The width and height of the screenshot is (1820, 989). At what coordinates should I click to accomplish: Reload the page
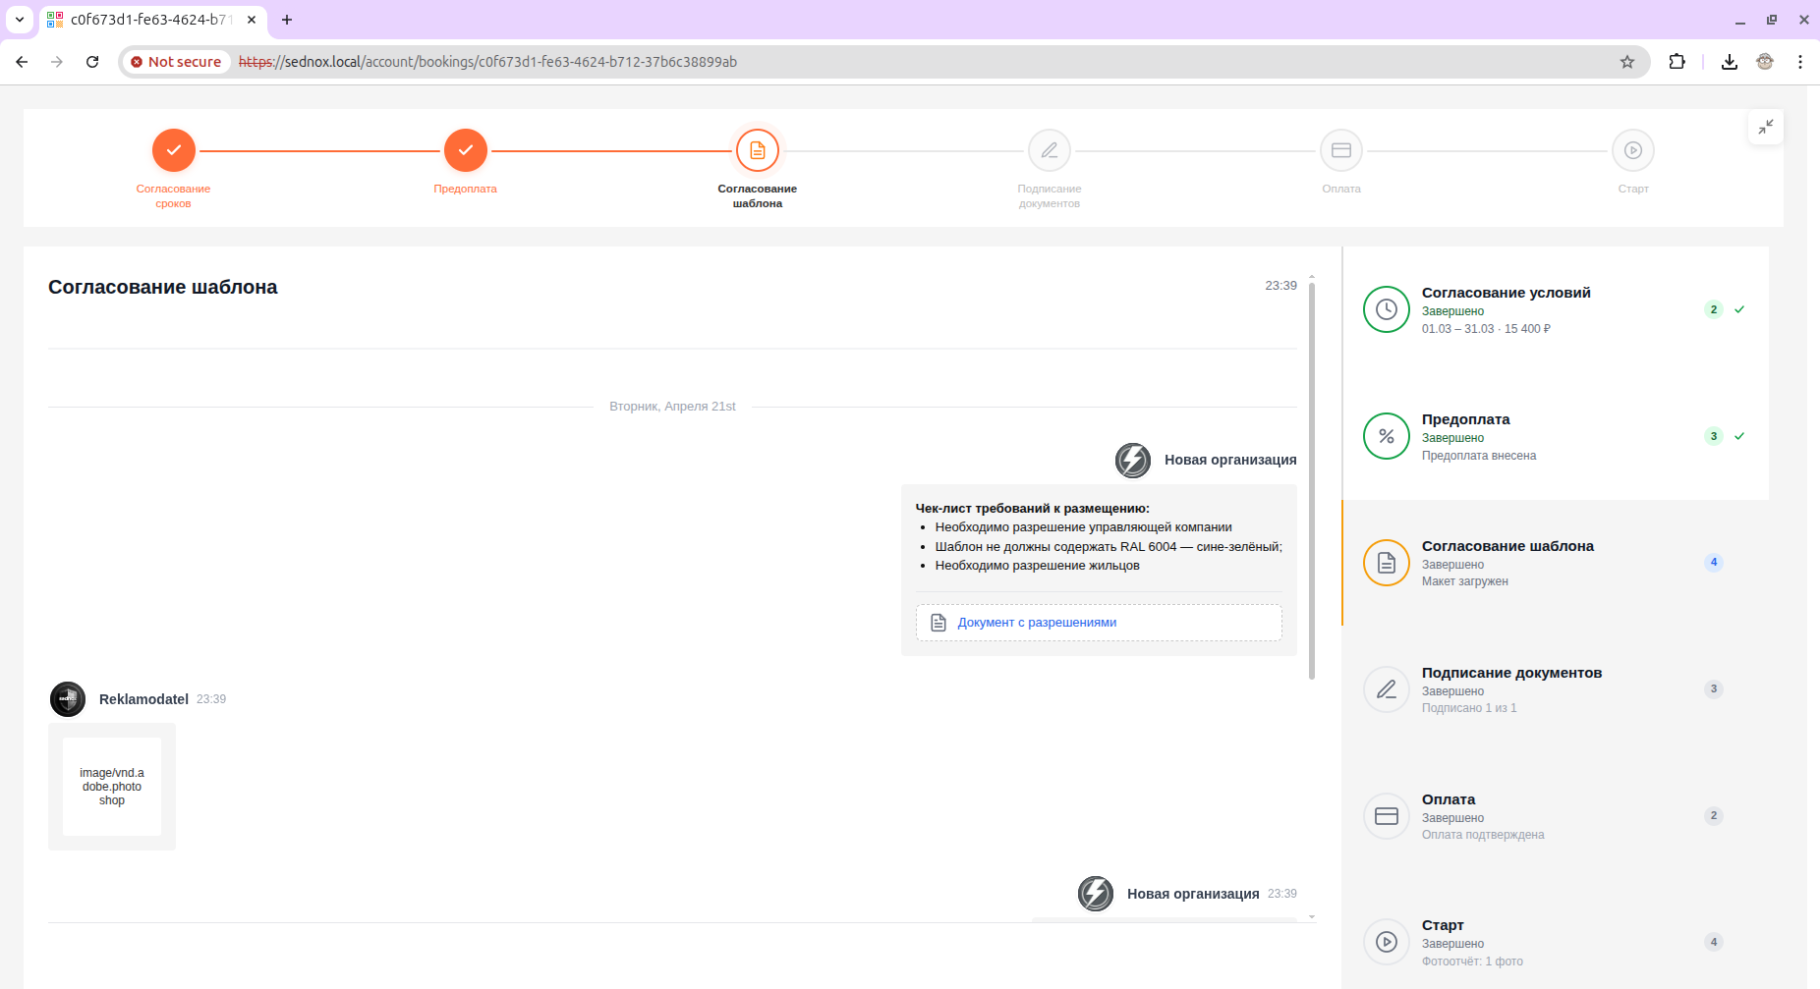pos(92,62)
